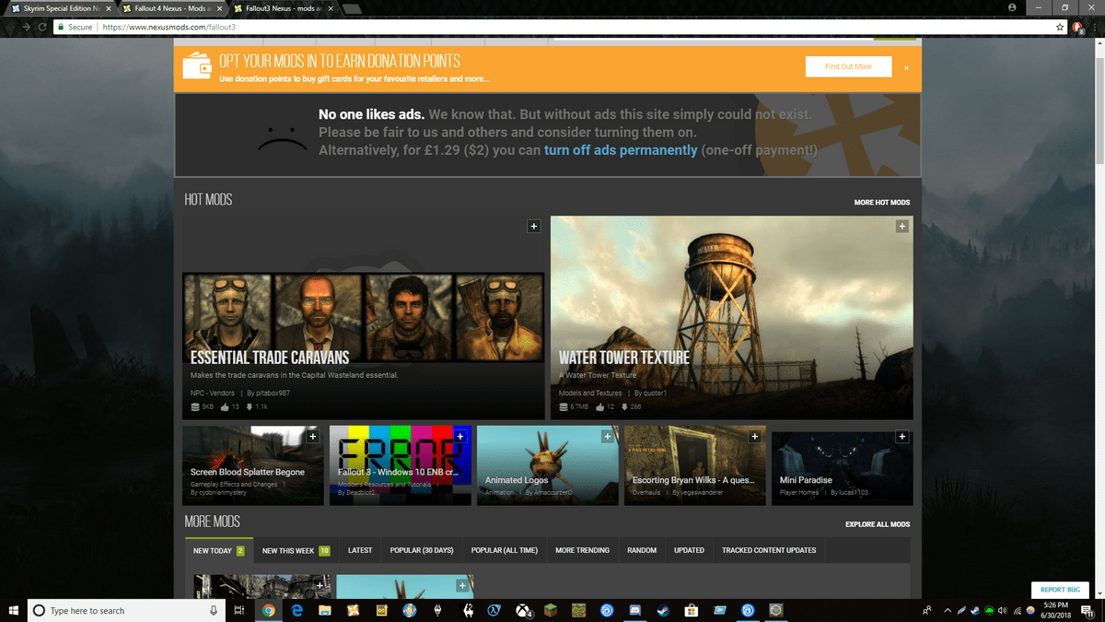1105x622 pixels.
Task: Select the New Today tab
Action: pyautogui.click(x=218, y=550)
